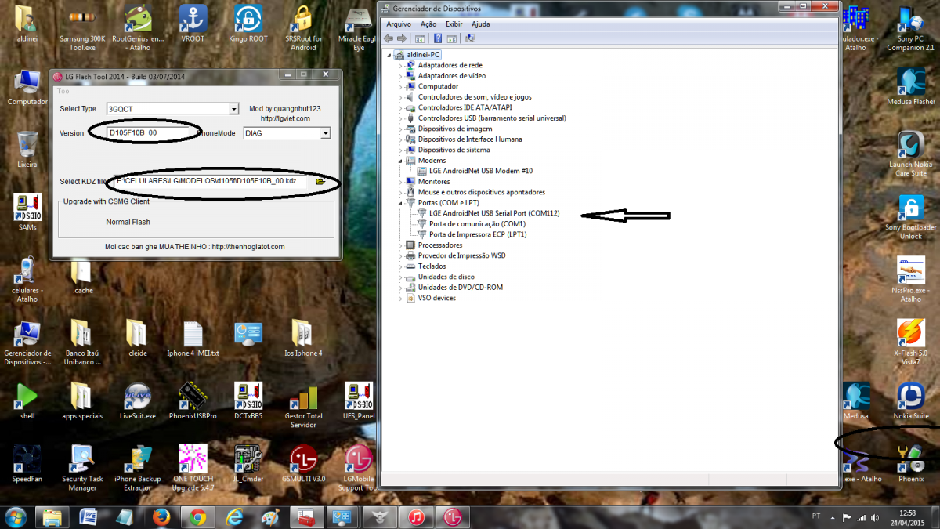This screenshot has width=940, height=529.
Task: Click the Forward arrow in Device Manager toolbar
Action: pyautogui.click(x=402, y=38)
